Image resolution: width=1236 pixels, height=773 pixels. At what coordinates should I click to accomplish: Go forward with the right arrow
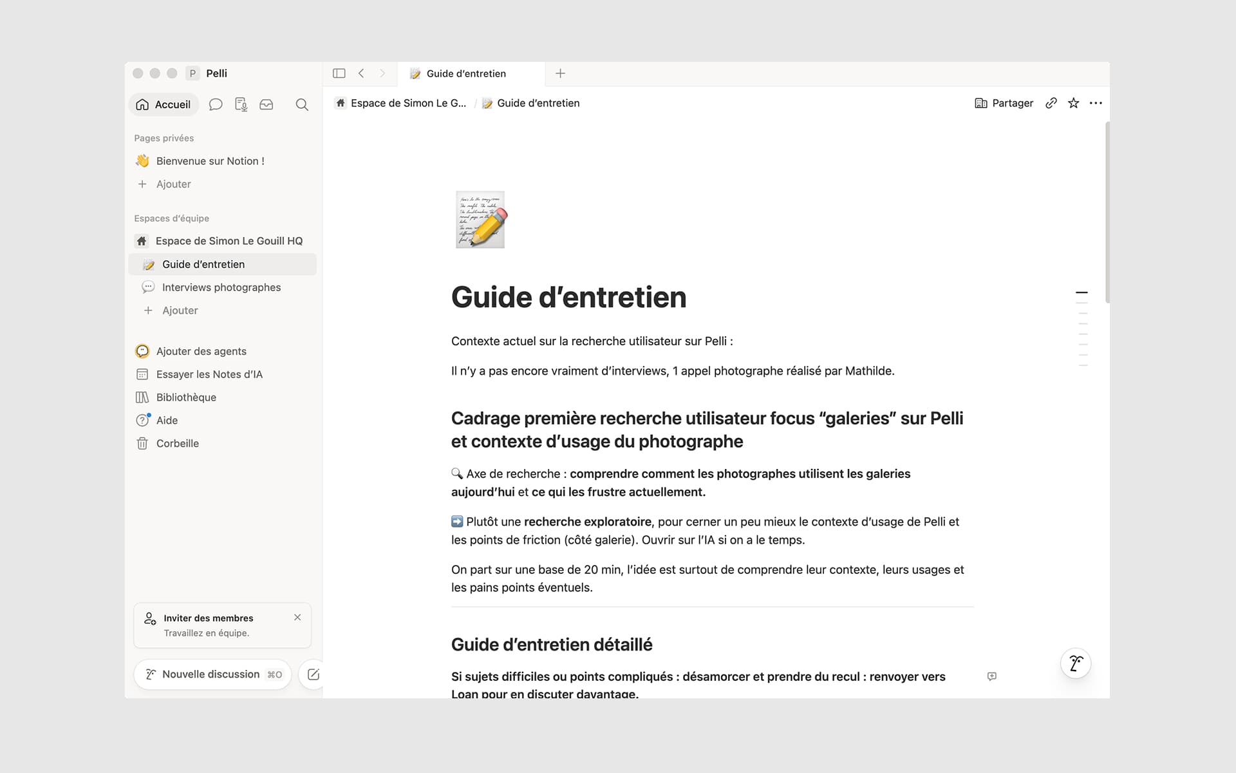tap(382, 73)
